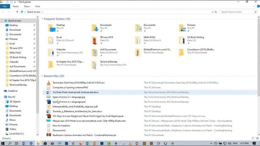Image resolution: width=260 pixels, height=146 pixels.
Task: Select types of errors in c language.jpg
Action: pyautogui.click(x=69, y=97)
